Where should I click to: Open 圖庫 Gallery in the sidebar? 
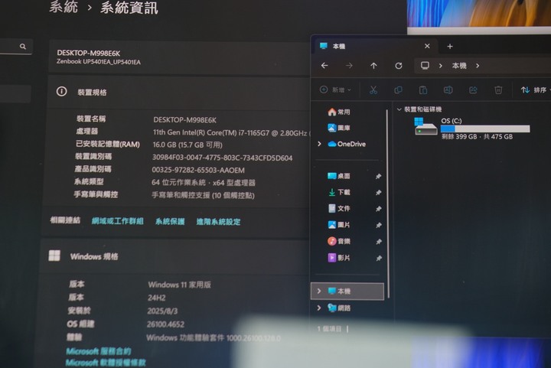[339, 128]
